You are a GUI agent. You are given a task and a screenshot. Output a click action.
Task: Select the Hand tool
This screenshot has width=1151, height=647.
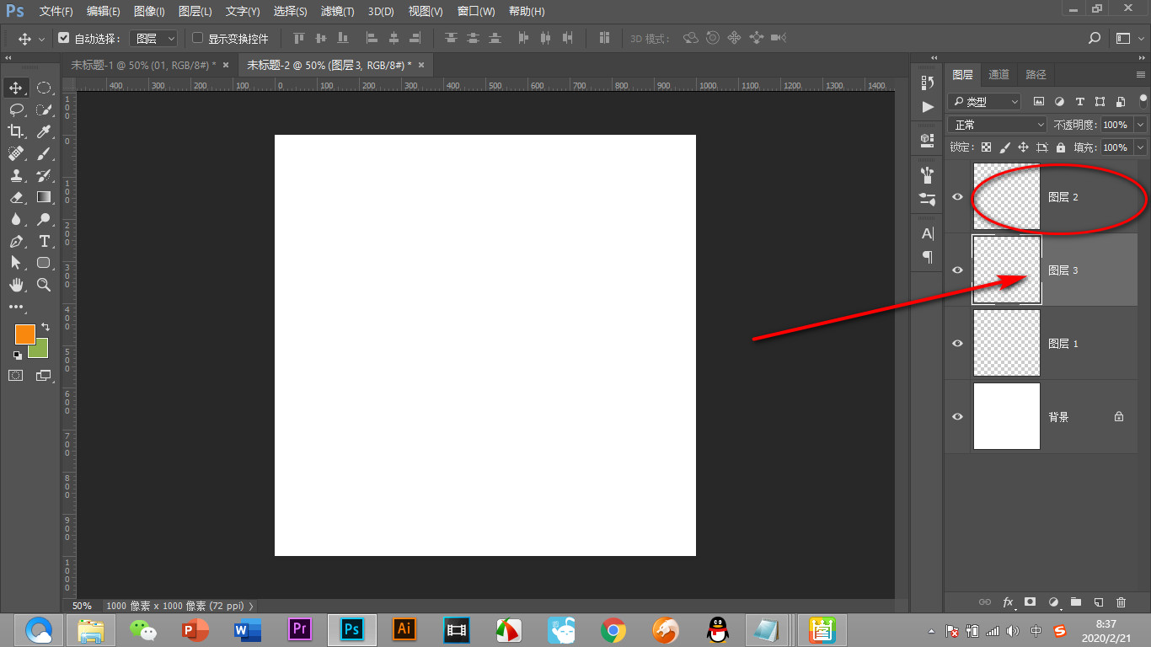coord(16,285)
